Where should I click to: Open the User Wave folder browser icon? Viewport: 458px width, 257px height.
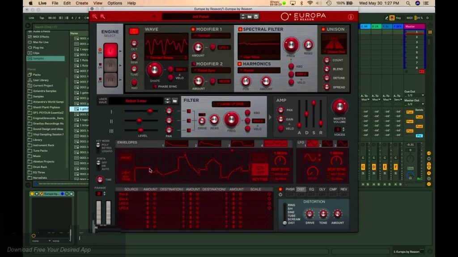[175, 101]
